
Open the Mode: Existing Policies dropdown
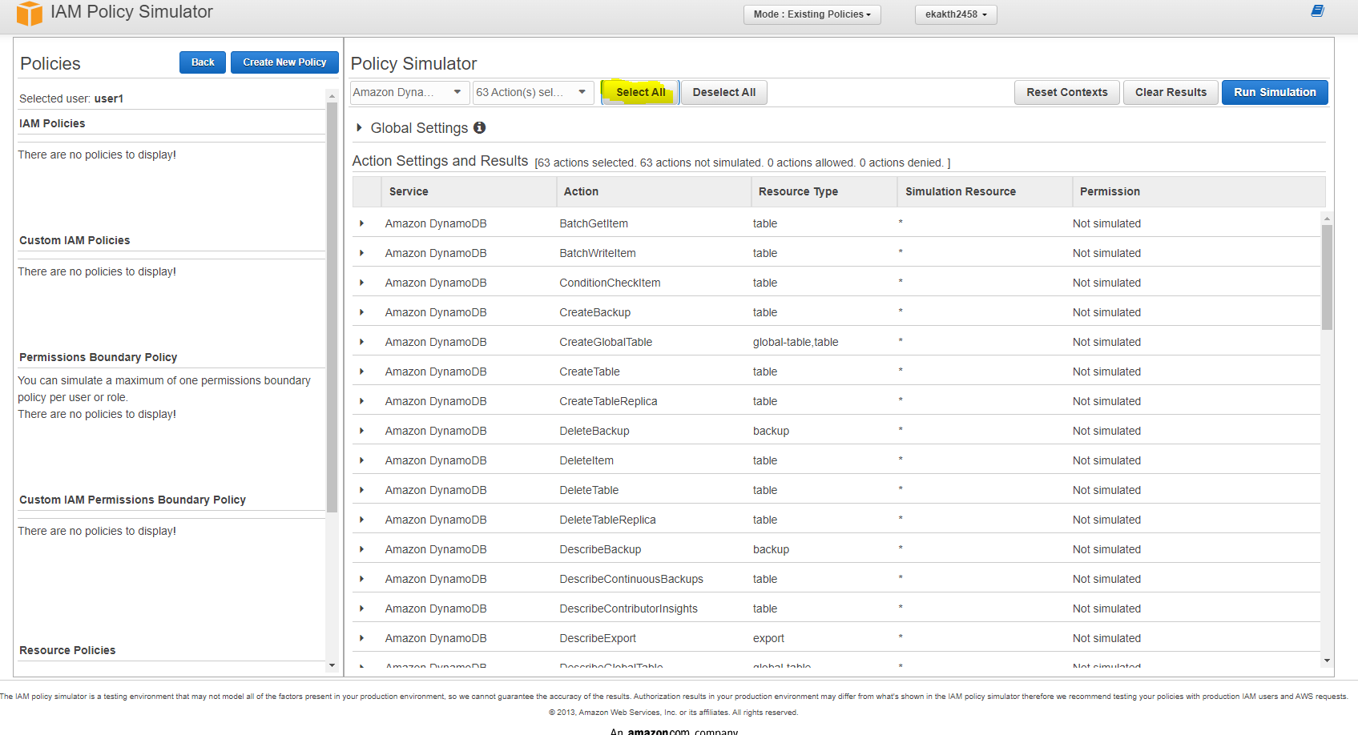(x=812, y=14)
